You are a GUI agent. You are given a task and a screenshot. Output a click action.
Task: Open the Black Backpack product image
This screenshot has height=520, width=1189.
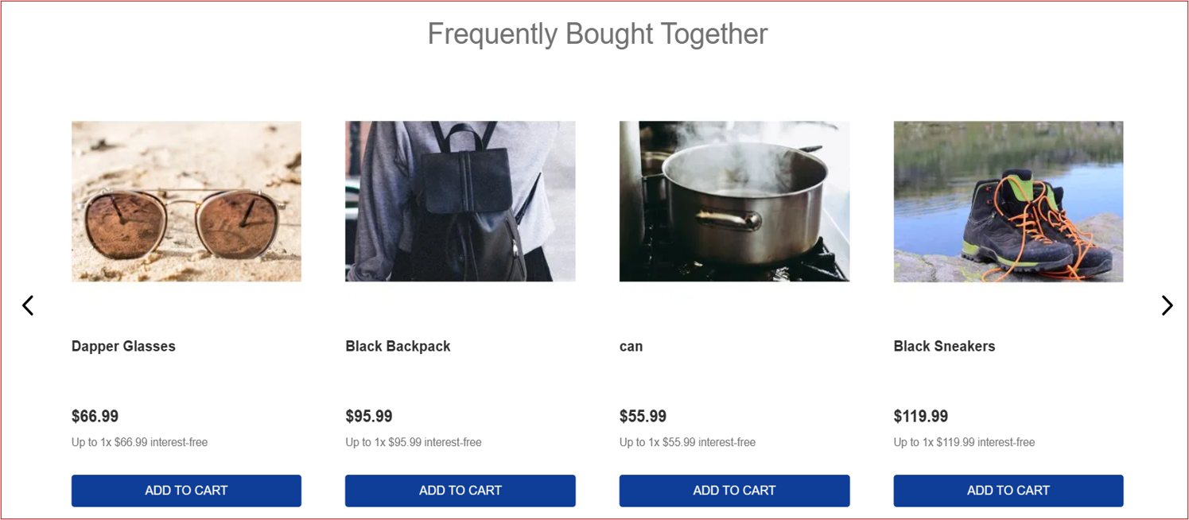(x=460, y=201)
